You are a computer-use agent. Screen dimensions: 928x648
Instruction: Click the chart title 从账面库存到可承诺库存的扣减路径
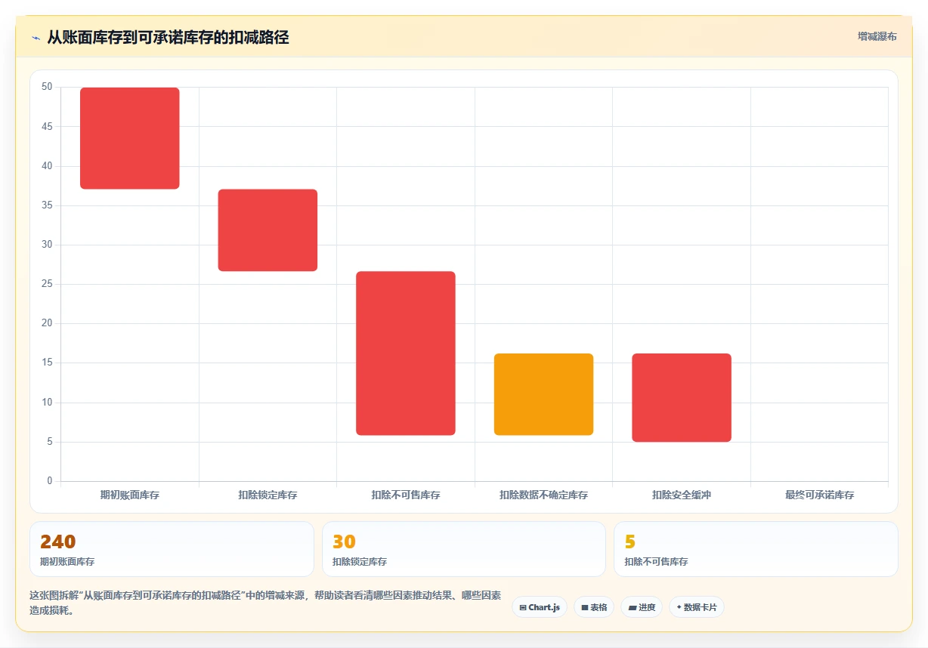click(x=168, y=37)
